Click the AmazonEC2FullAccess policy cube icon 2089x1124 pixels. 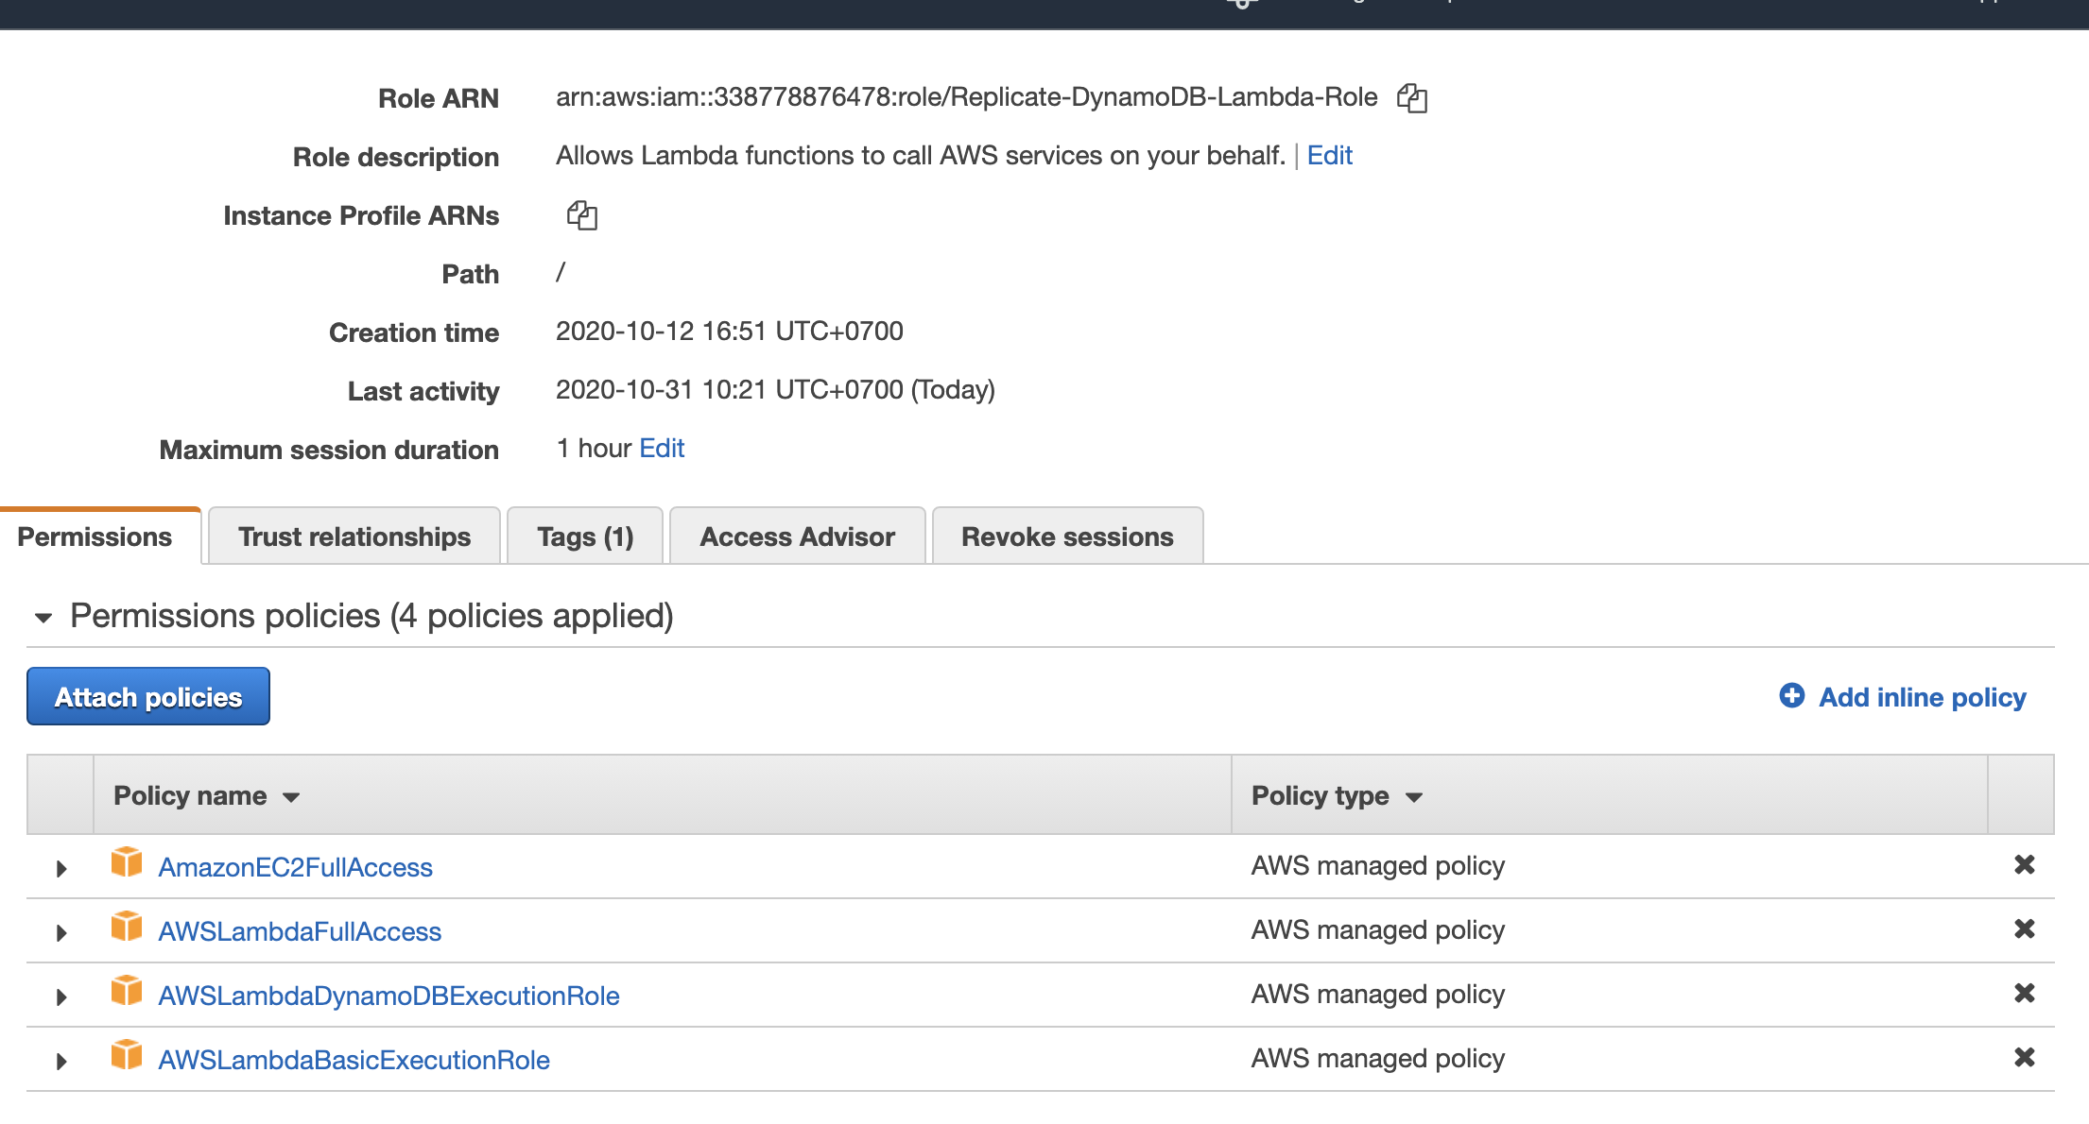click(x=126, y=862)
